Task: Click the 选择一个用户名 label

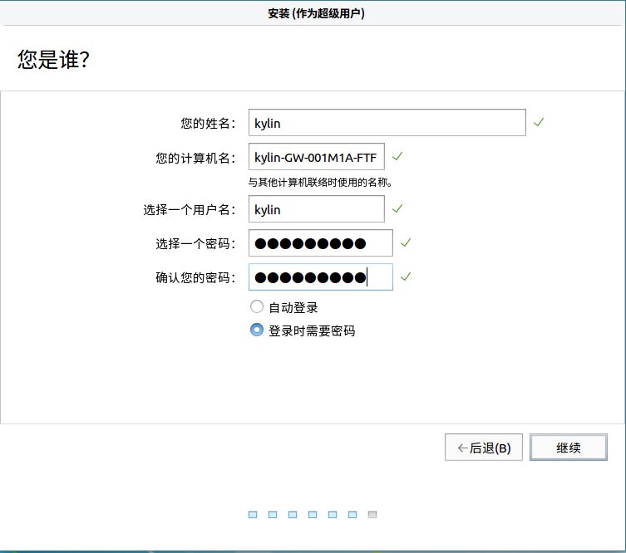Action: click(190, 210)
